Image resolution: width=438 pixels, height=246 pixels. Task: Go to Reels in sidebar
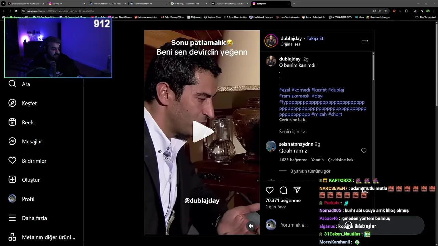21,122
